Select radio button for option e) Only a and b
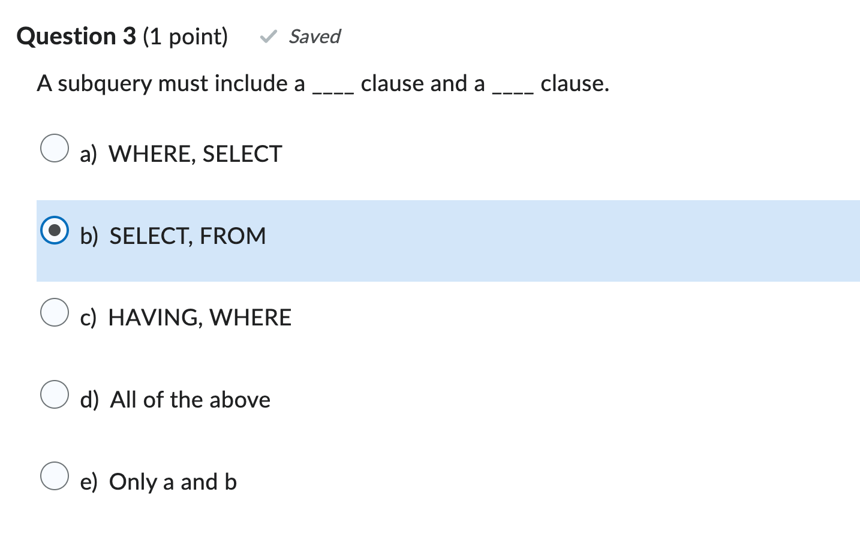This screenshot has width=860, height=537. (54, 476)
